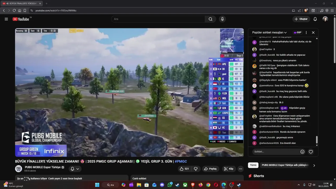The height and width of the screenshot is (189, 336).
Task: Open the browser playlist music icon
Action: [322, 10]
